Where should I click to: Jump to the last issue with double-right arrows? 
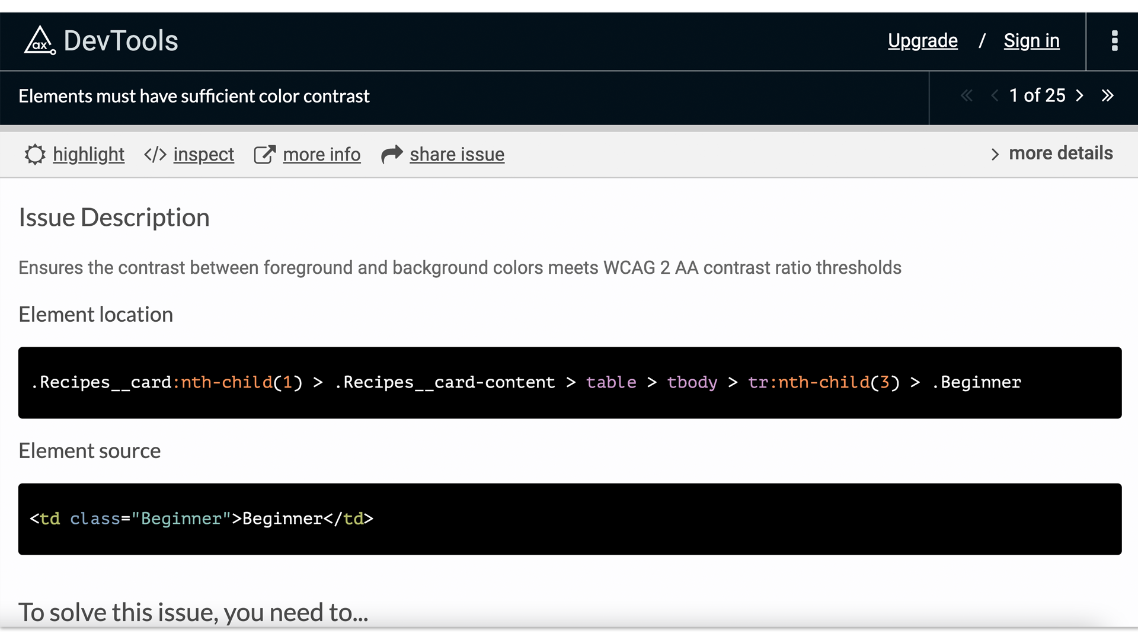tap(1108, 95)
